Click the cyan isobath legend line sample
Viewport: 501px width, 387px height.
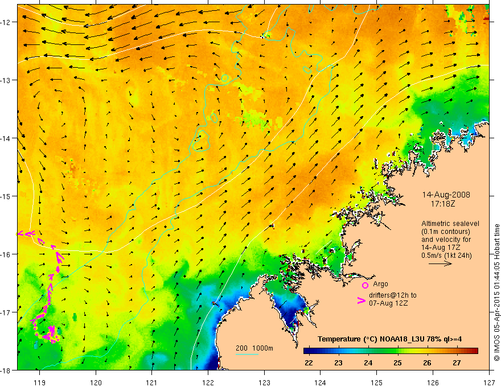click(x=247, y=354)
